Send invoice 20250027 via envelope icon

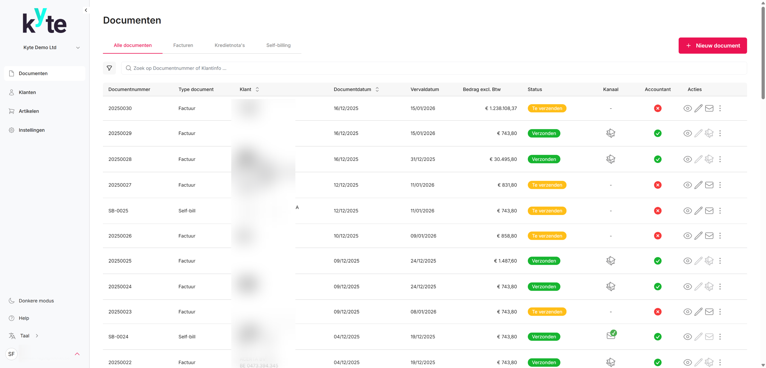point(709,185)
